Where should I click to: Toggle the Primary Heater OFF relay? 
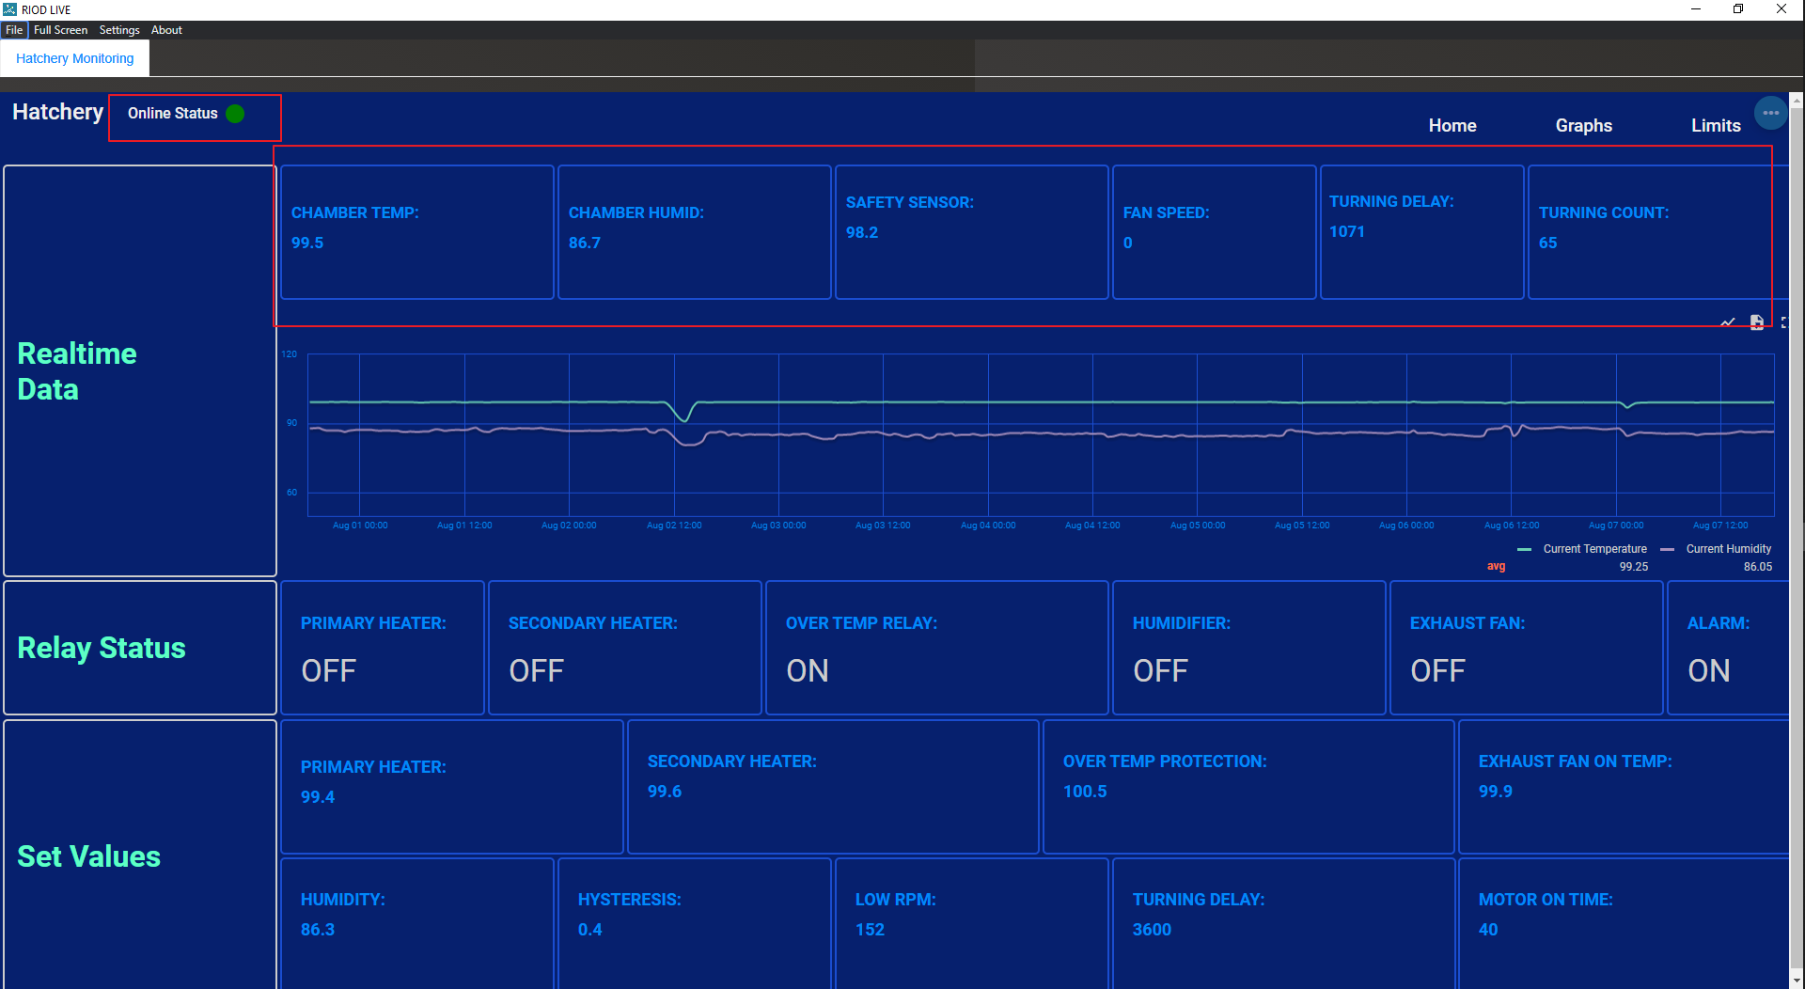coord(382,647)
